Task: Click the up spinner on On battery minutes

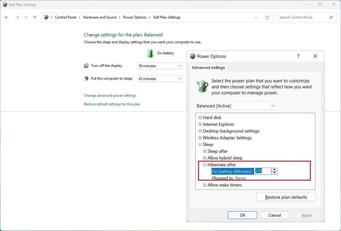Action: pos(274,169)
